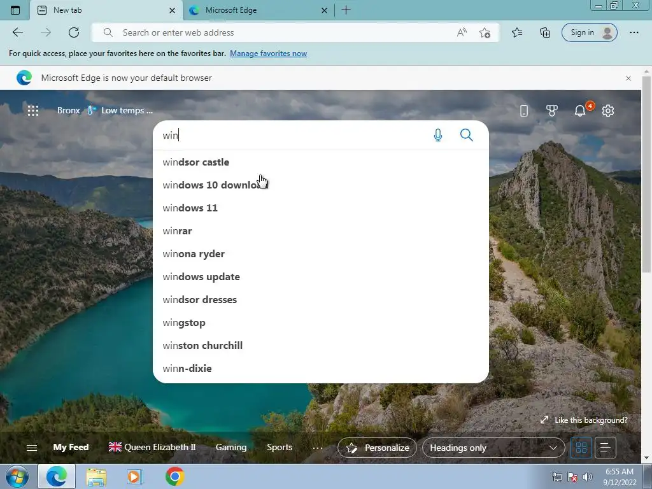
Task: Refresh the current page
Action: click(x=74, y=32)
